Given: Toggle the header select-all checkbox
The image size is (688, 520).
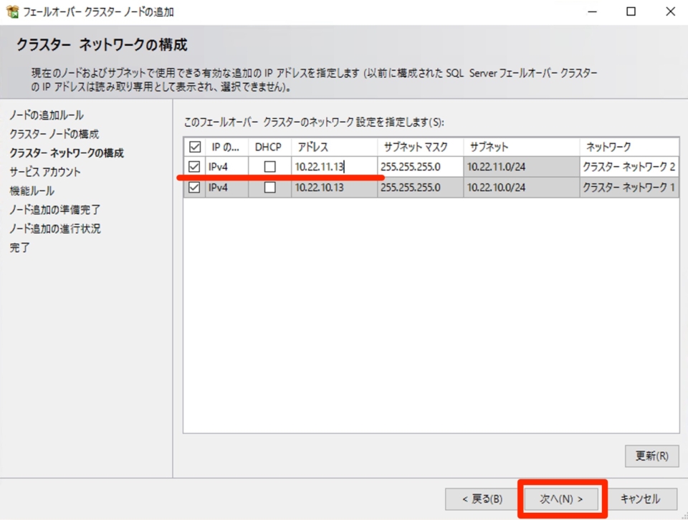Looking at the screenshot, I should tap(194, 146).
